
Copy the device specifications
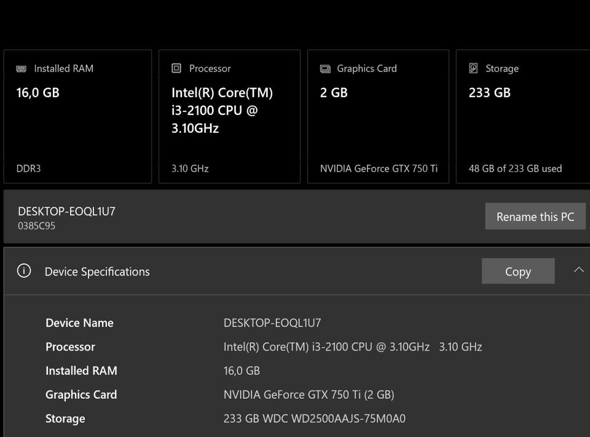[x=517, y=271]
